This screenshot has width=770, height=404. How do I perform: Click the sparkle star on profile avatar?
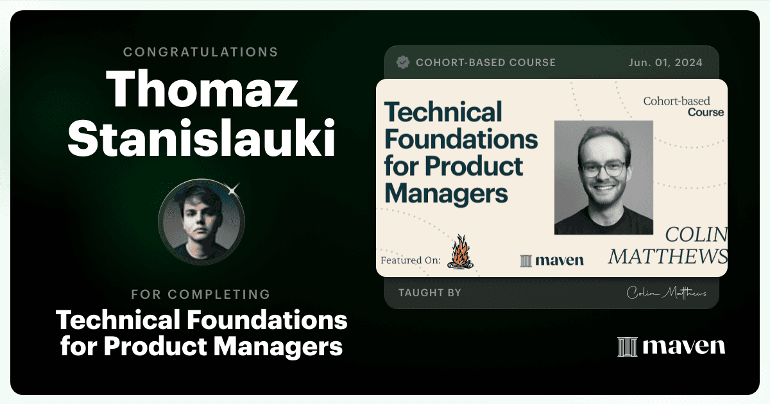234,189
